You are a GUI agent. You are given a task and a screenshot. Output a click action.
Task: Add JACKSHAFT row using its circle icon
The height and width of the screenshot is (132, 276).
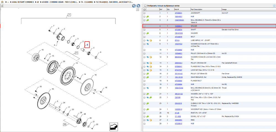tap(144, 13)
